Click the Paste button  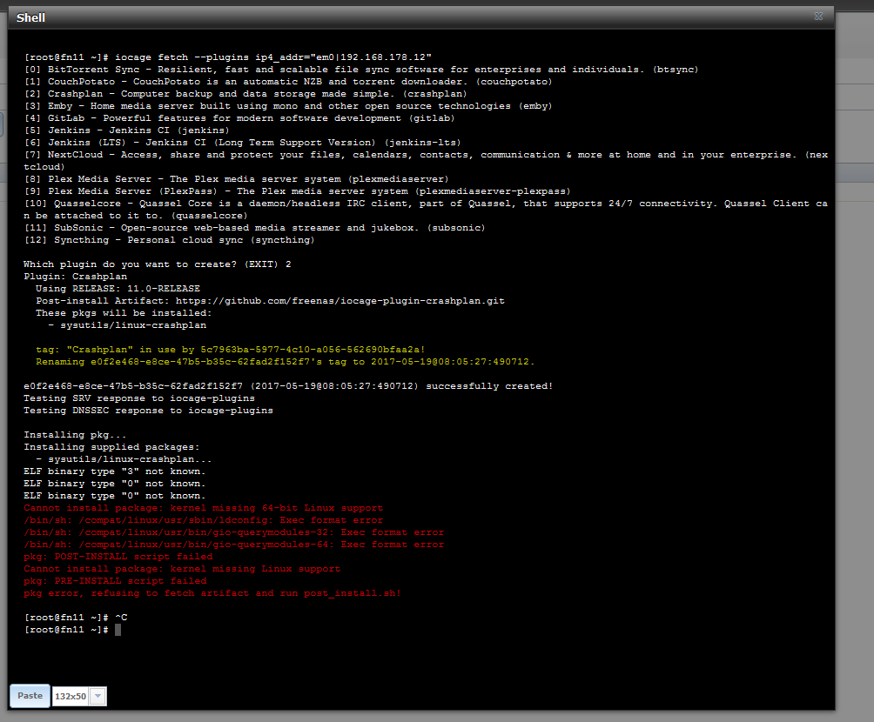30,696
